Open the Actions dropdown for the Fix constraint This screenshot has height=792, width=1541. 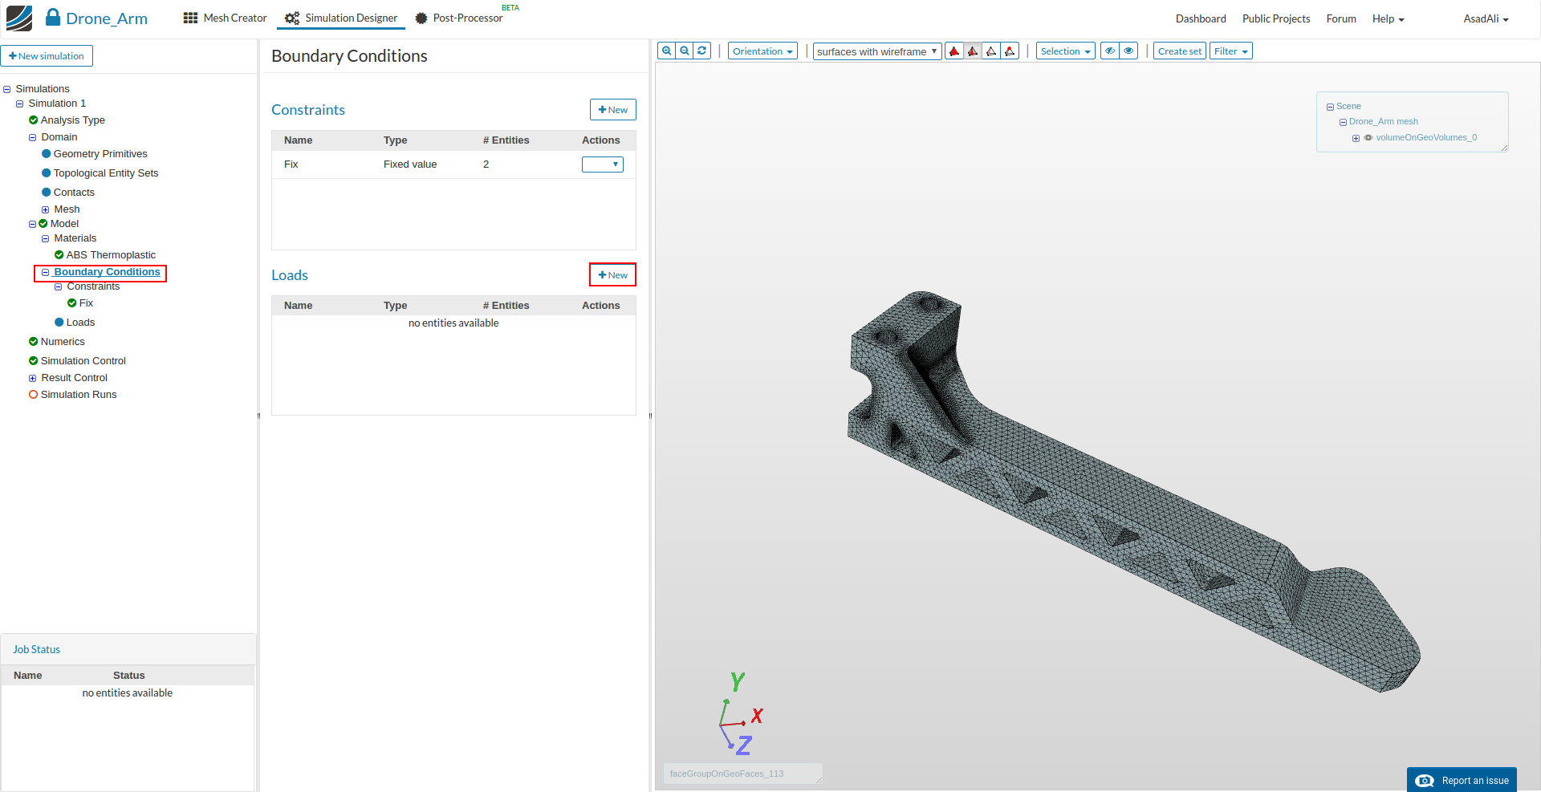click(602, 164)
